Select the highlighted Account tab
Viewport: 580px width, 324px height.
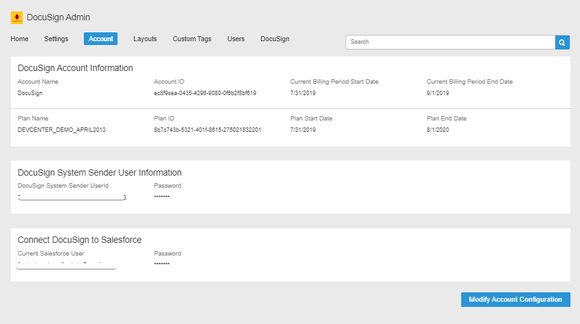(x=100, y=39)
